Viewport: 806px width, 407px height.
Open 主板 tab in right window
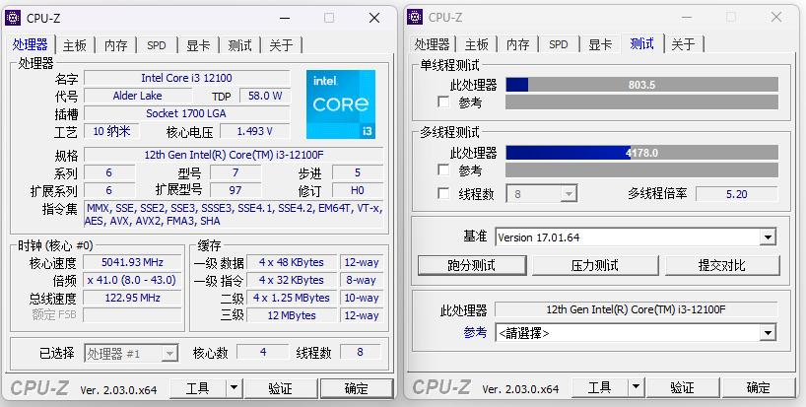pos(477,44)
